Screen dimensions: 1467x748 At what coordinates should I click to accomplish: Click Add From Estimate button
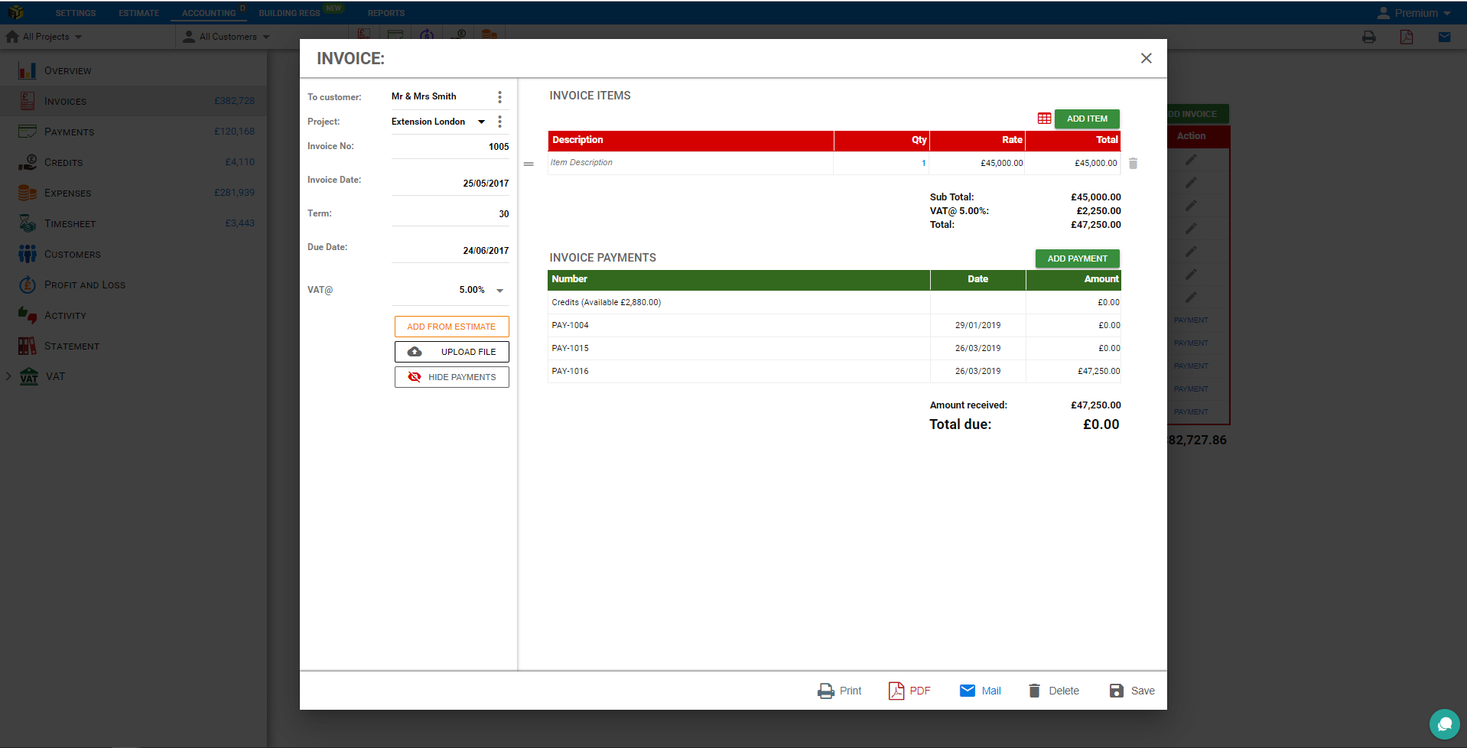pos(451,327)
